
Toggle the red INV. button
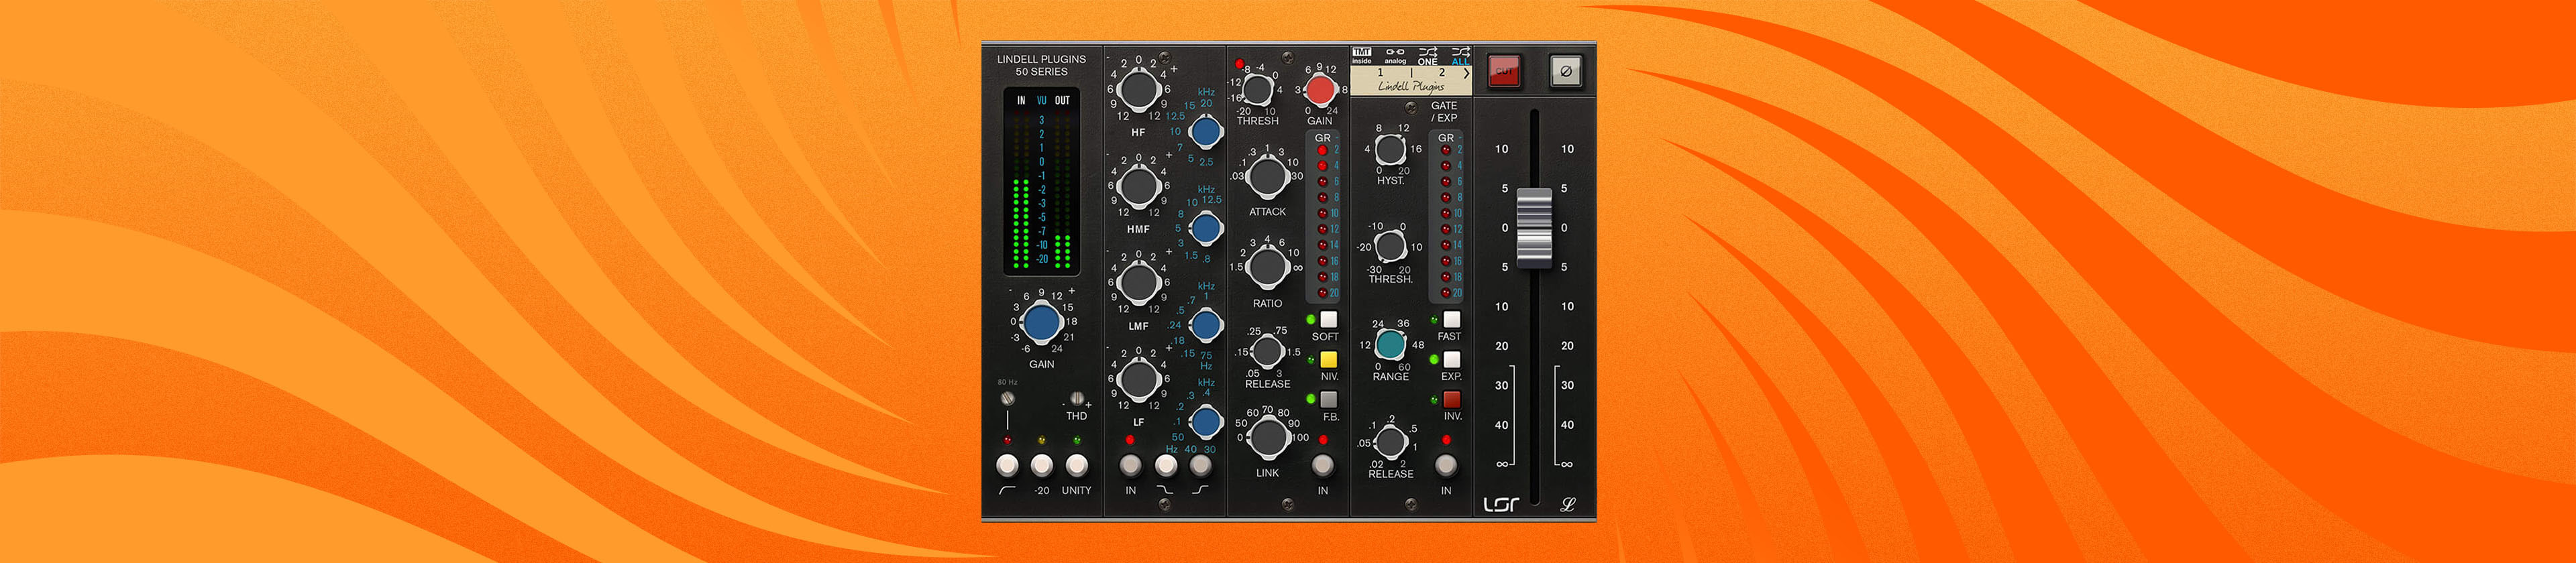[1451, 399]
